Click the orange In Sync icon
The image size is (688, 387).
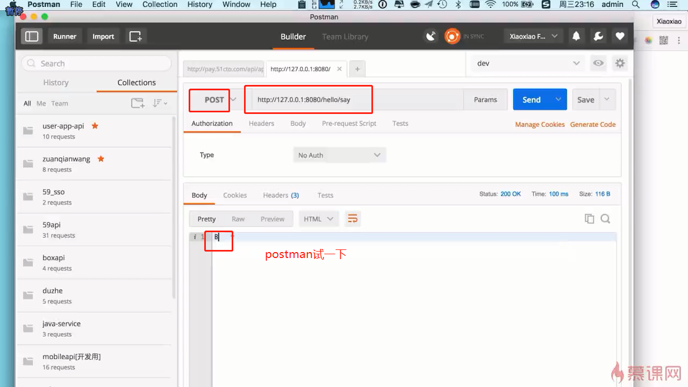[x=453, y=37]
